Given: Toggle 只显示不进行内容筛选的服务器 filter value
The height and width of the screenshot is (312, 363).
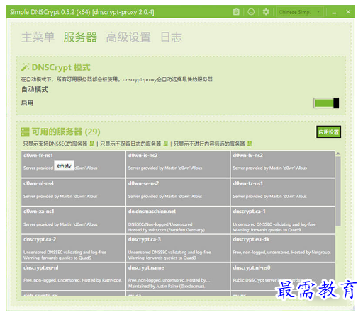Looking at the screenshot, I should click(x=250, y=144).
